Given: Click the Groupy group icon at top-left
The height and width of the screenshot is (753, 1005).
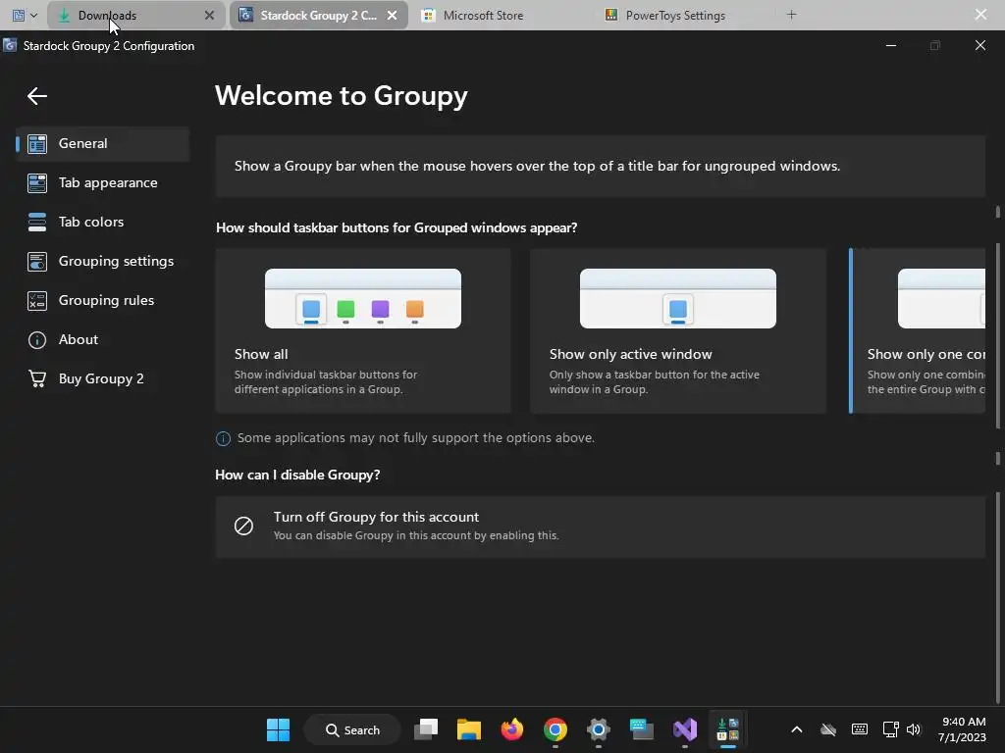Looking at the screenshot, I should (19, 16).
